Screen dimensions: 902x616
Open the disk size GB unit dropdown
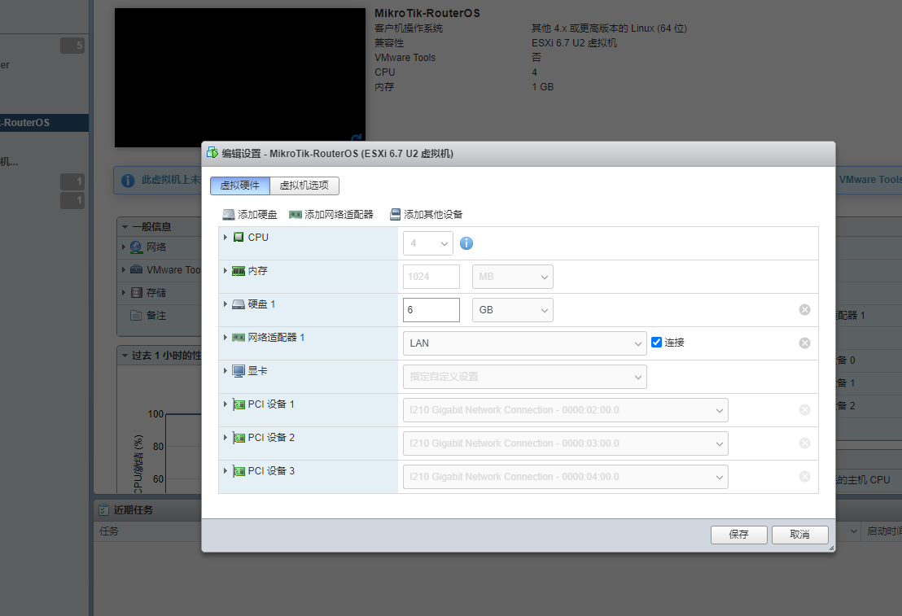click(x=513, y=310)
